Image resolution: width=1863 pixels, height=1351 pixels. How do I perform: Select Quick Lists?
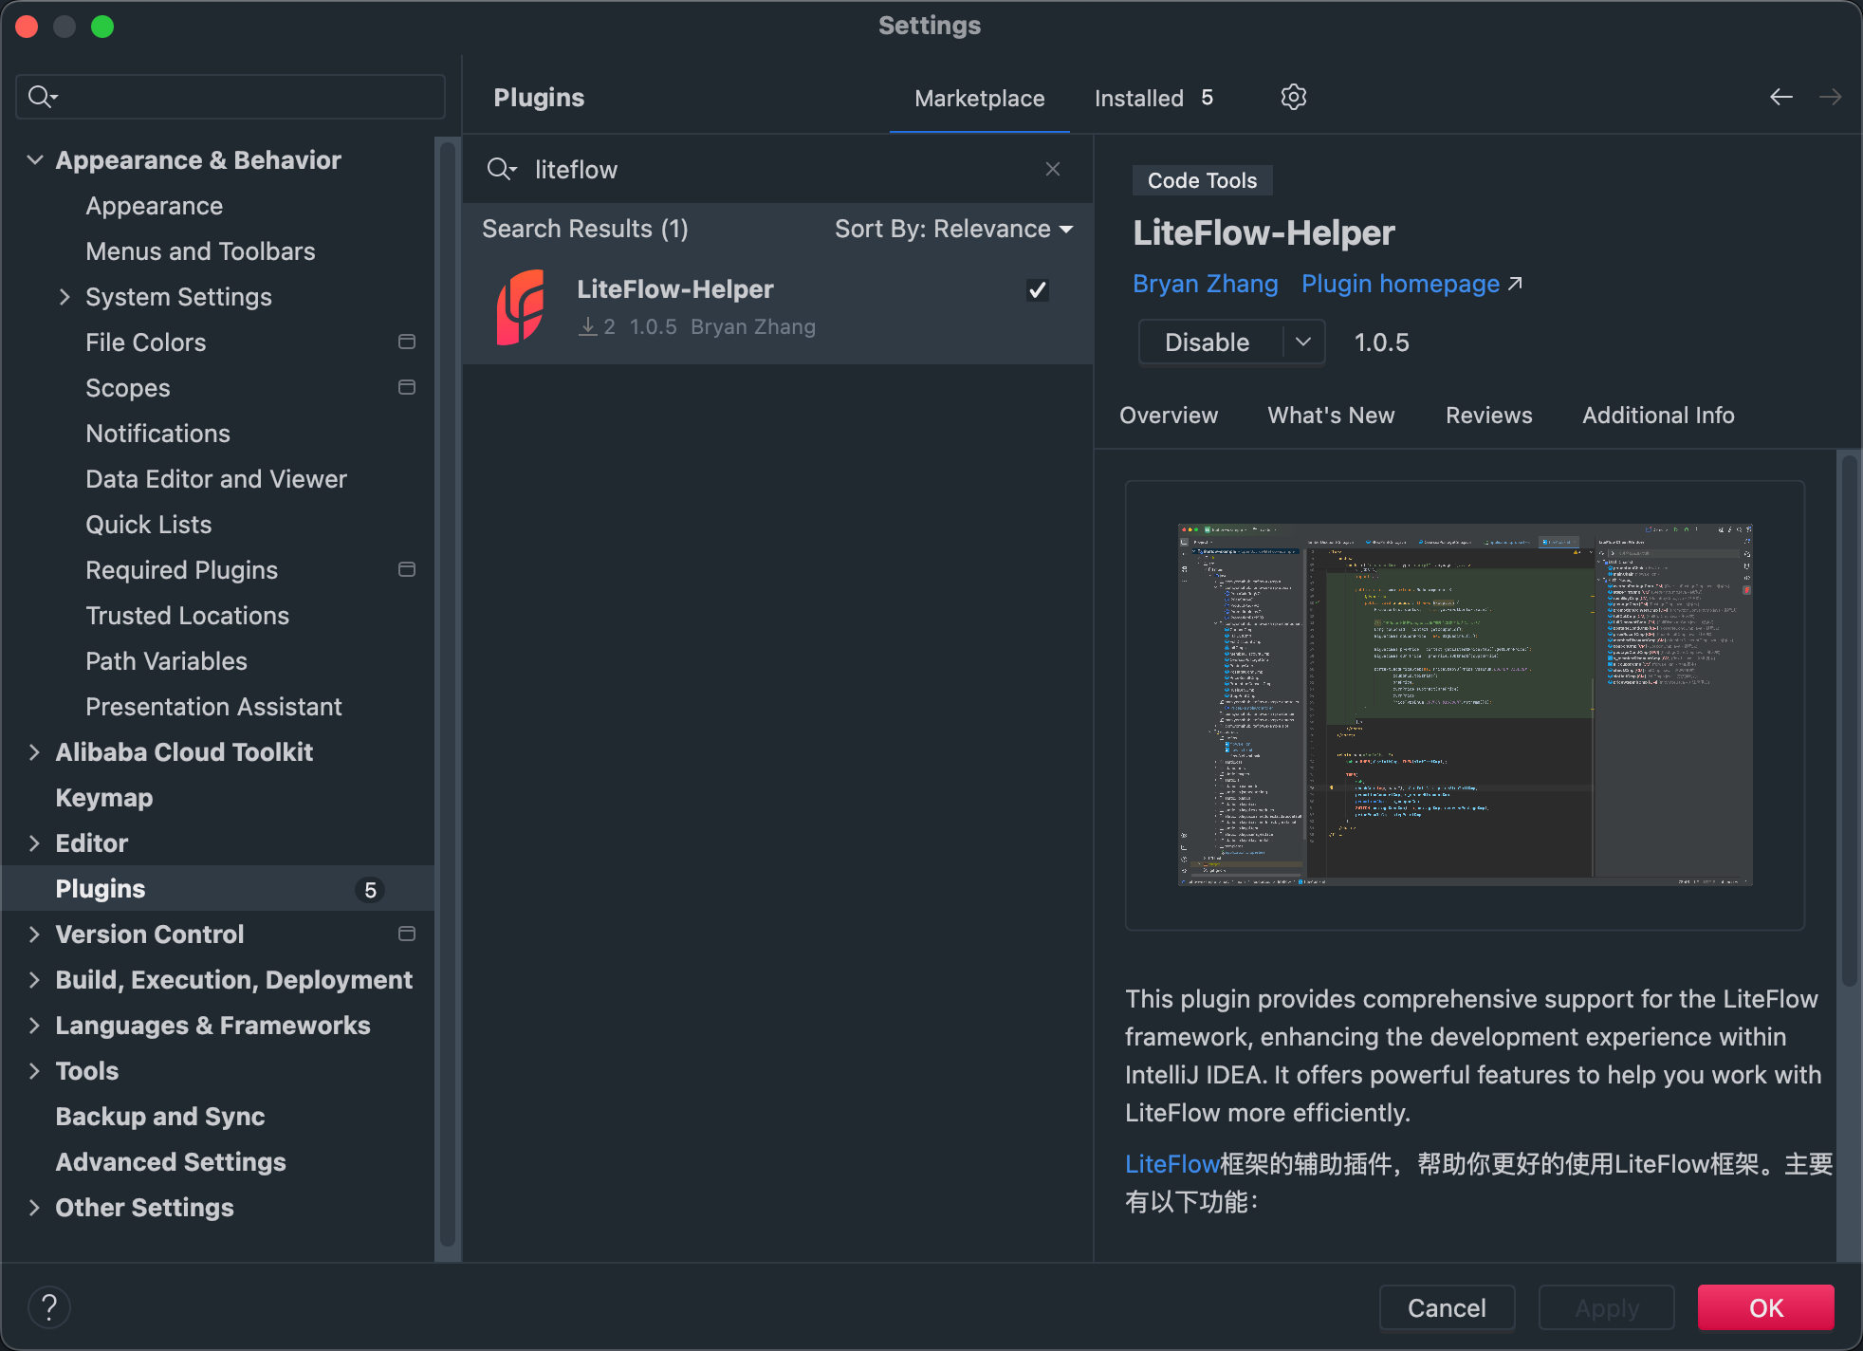coord(148,525)
